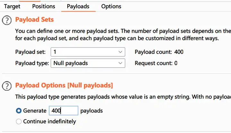Click the "Payload set:" label
Viewport: 231px width, 133px height.
(x=30, y=52)
